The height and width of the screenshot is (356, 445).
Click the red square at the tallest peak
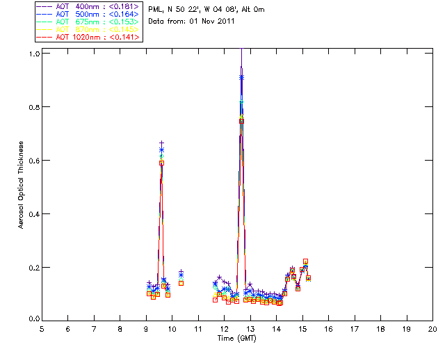tap(241, 121)
